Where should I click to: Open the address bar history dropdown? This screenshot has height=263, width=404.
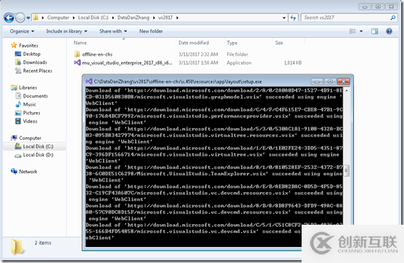coord(284,18)
